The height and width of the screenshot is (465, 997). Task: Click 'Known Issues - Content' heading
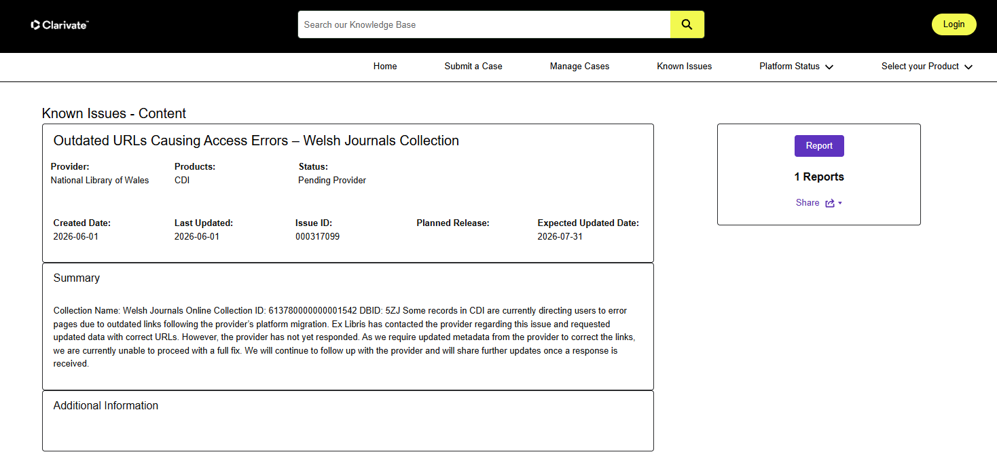click(x=114, y=113)
